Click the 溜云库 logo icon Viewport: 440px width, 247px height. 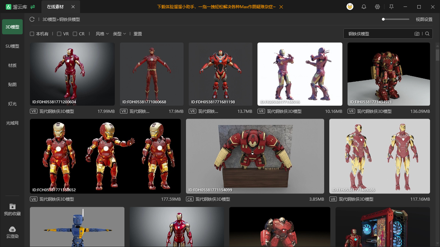tap(9, 7)
